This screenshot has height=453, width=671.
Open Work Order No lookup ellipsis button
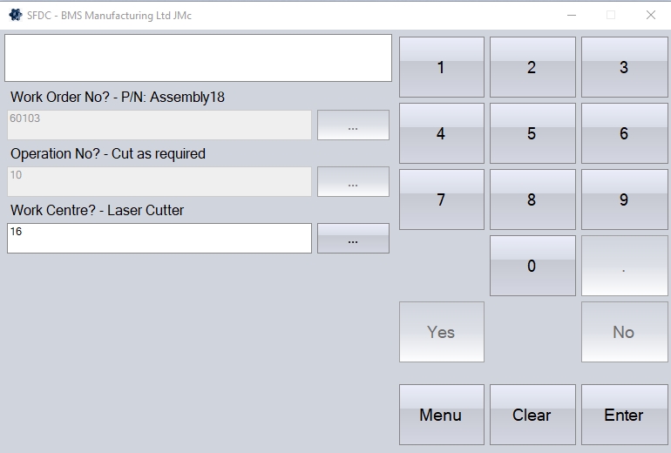(353, 125)
